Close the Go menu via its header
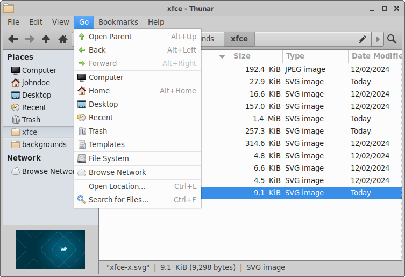Image resolution: width=405 pixels, height=277 pixels. tap(84, 22)
